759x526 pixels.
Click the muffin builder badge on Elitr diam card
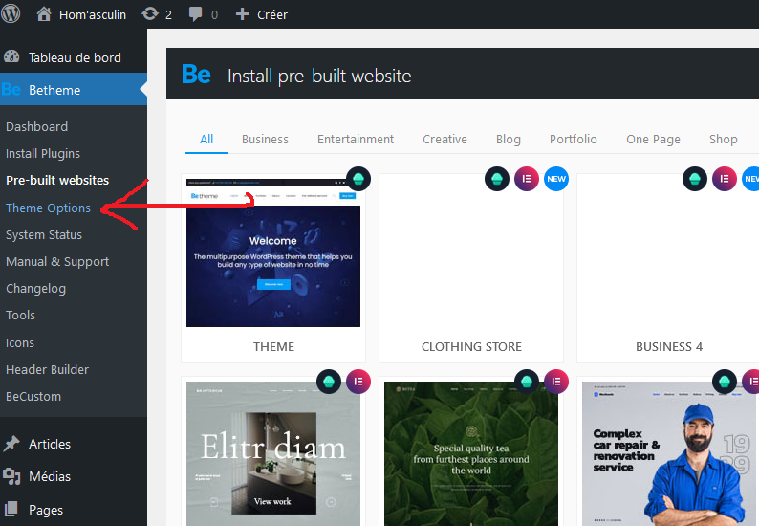329,382
